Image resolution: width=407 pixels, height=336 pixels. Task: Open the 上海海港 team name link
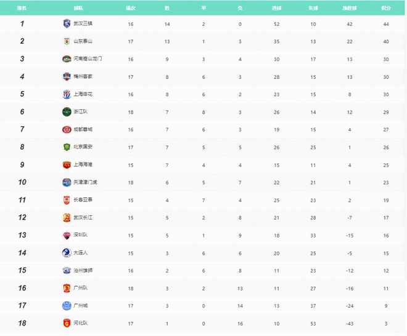(x=83, y=165)
